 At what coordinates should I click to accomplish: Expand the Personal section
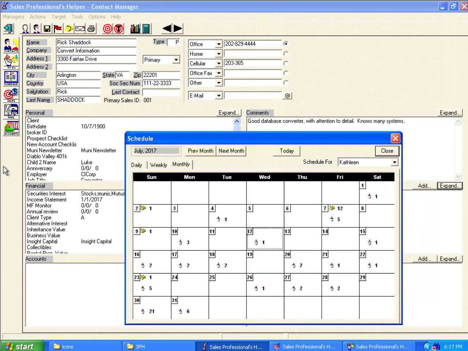pos(229,113)
